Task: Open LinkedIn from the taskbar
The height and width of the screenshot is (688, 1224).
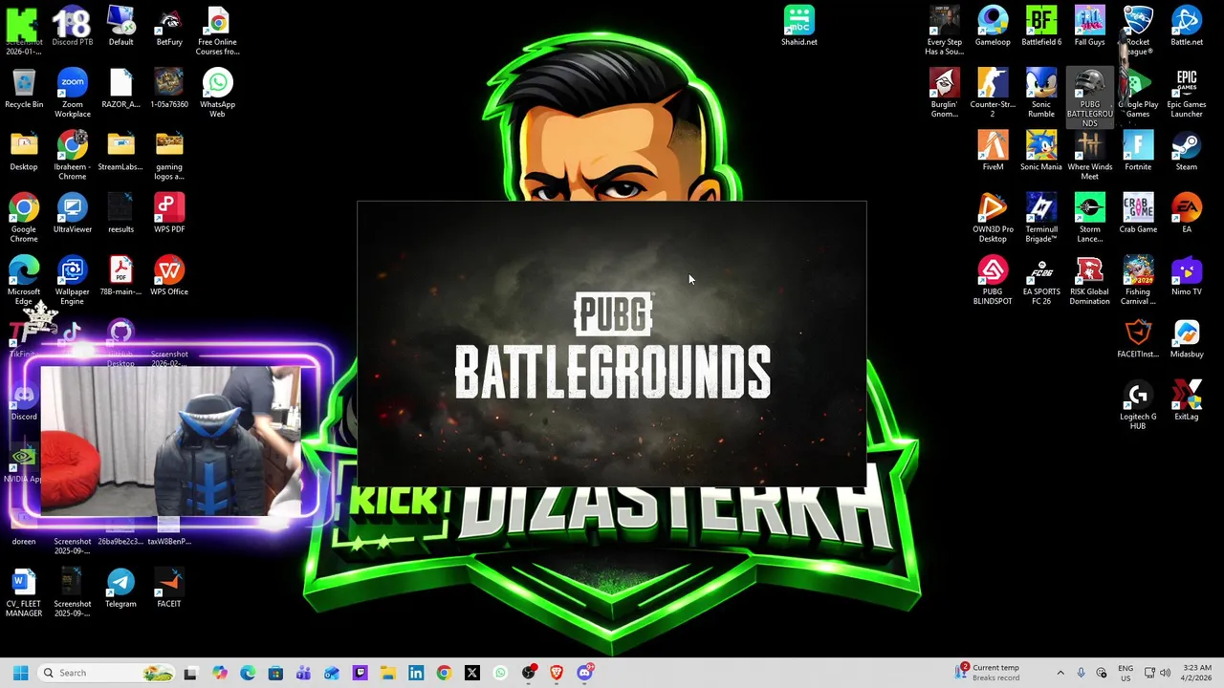Action: pos(416,673)
